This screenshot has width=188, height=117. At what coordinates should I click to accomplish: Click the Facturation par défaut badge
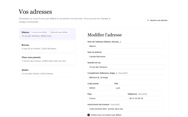pos(59,32)
